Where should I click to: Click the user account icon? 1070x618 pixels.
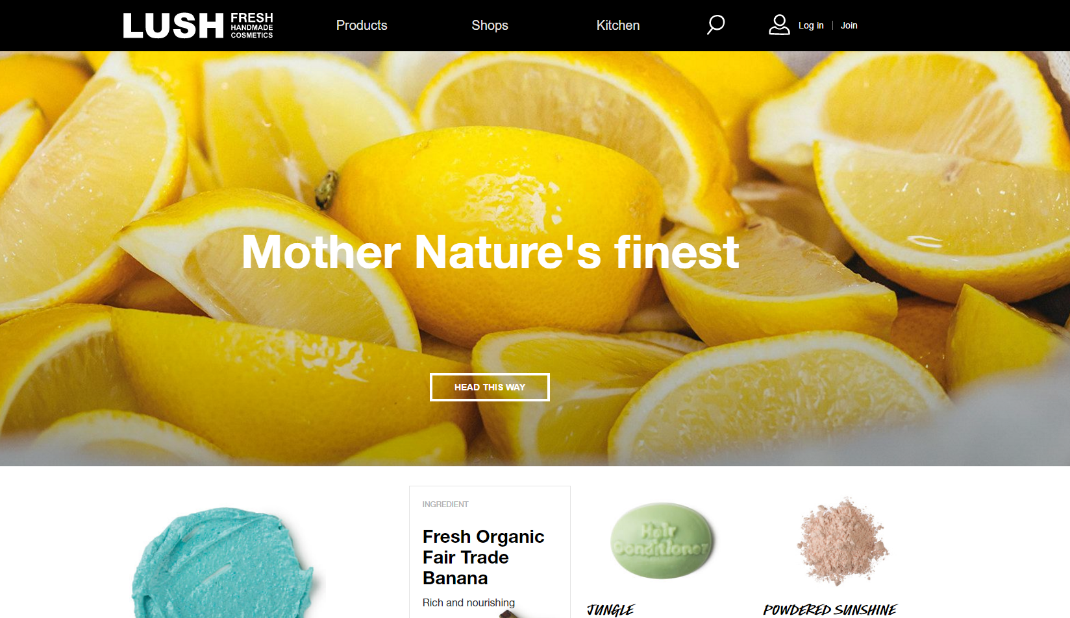click(x=779, y=25)
